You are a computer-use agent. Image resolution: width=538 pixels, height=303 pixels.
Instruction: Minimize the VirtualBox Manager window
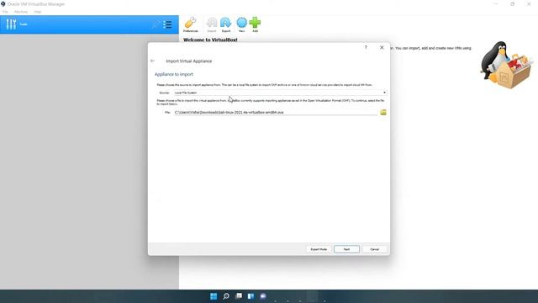pos(495,4)
